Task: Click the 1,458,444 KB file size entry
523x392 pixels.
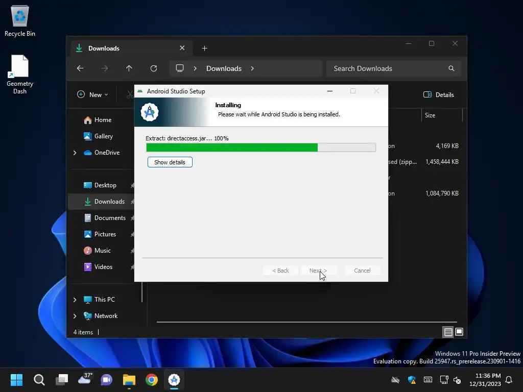Action: click(x=442, y=162)
